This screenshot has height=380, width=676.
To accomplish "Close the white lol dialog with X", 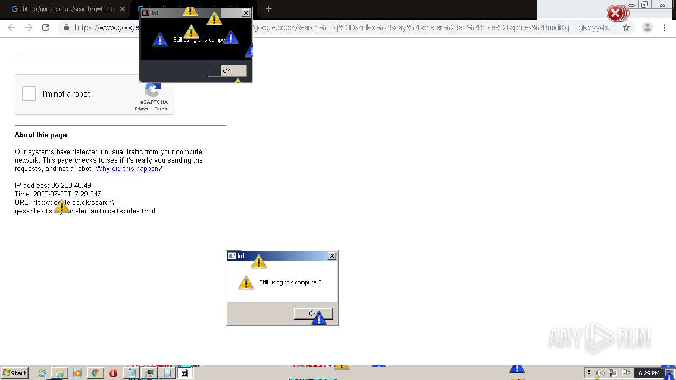I will click(332, 256).
